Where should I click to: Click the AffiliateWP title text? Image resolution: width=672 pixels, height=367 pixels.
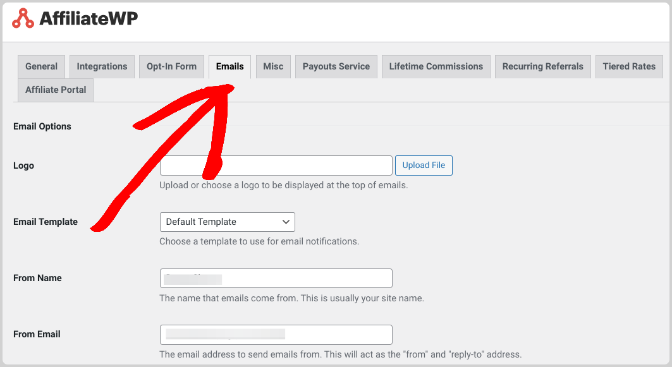[89, 18]
